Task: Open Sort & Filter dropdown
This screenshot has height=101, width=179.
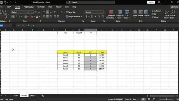Action: click(x=167, y=14)
